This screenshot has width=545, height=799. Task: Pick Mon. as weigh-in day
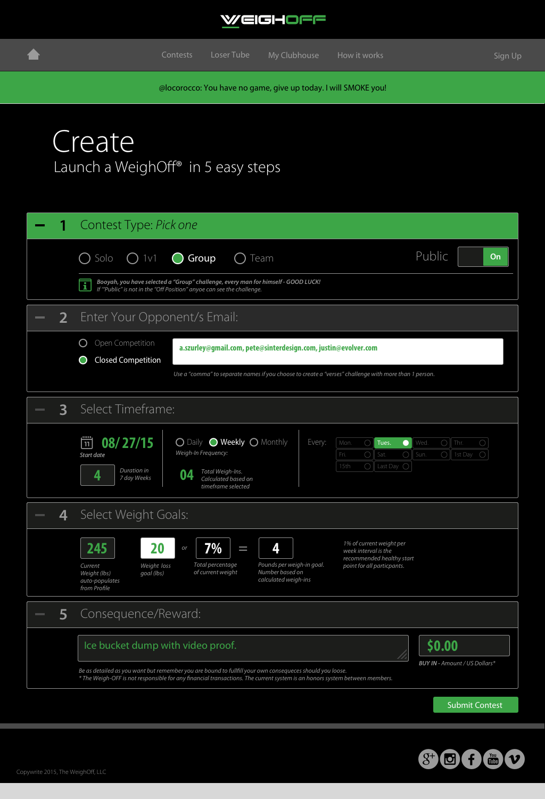coord(354,443)
